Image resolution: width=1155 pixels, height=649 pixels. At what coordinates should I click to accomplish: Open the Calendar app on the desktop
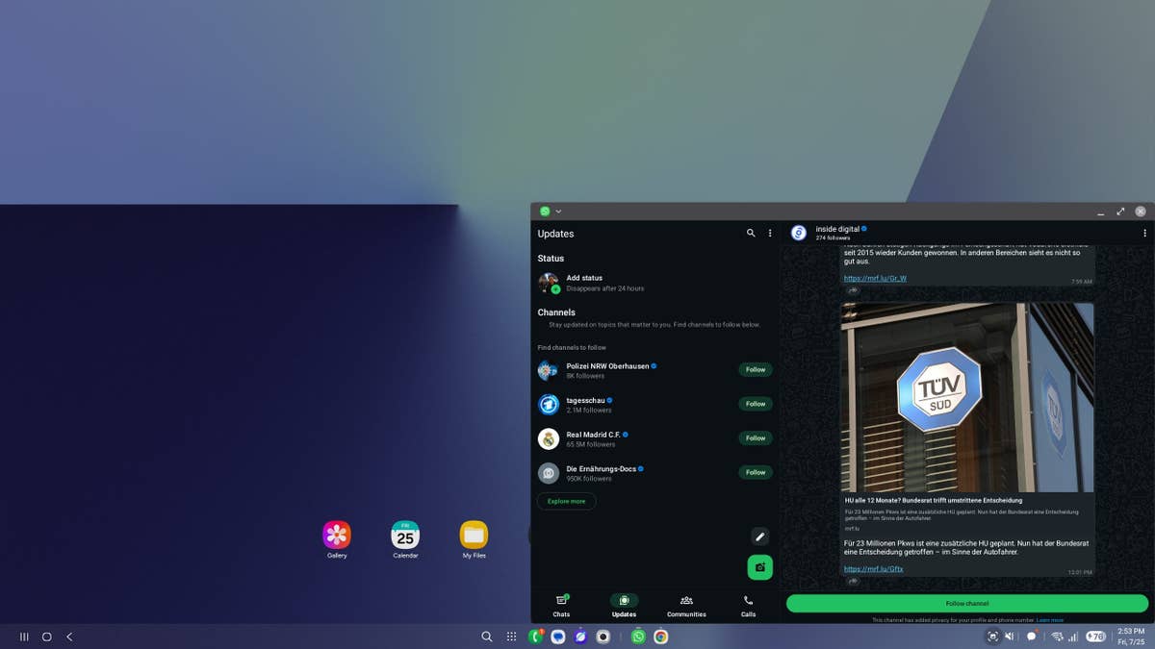coord(405,536)
